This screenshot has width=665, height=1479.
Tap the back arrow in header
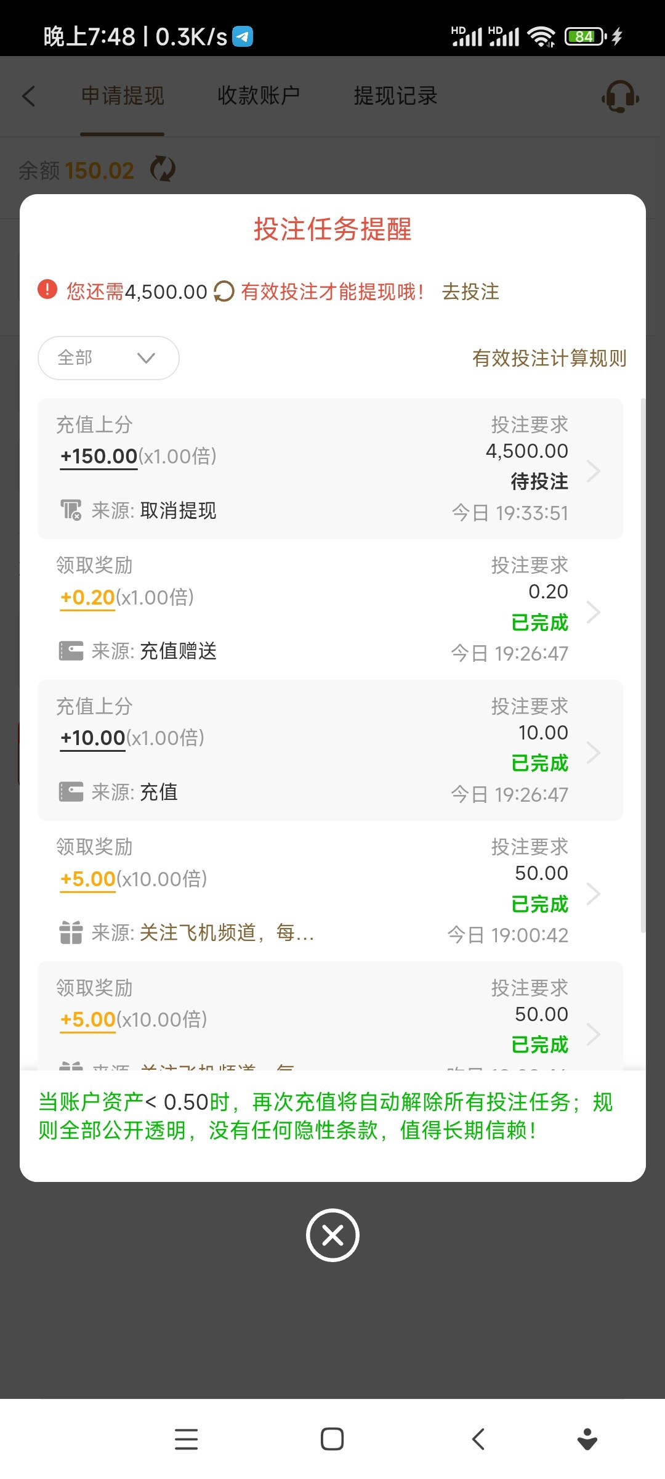[29, 96]
